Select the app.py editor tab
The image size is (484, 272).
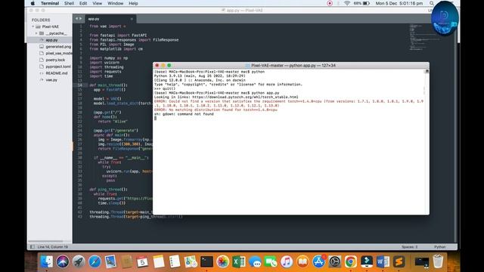pyautogui.click(x=110, y=19)
